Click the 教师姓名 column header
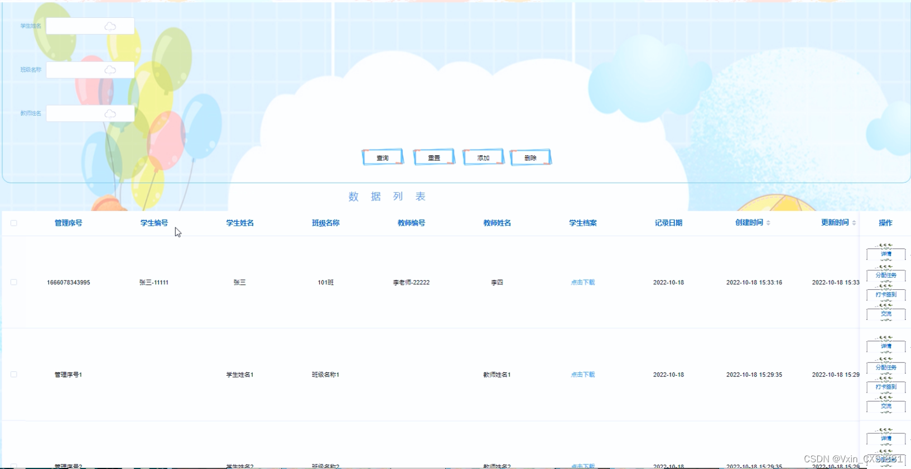911x469 pixels. click(x=497, y=223)
